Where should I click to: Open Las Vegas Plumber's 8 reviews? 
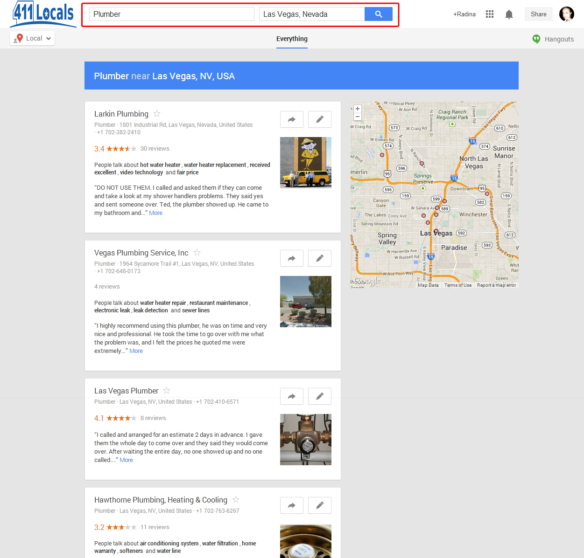coord(153,418)
